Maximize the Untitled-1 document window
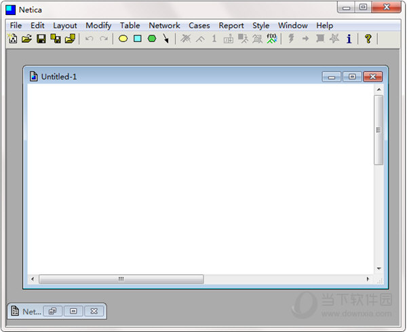Viewport: 407px width, 332px height. point(352,77)
